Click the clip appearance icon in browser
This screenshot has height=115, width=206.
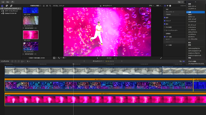click(44, 6)
